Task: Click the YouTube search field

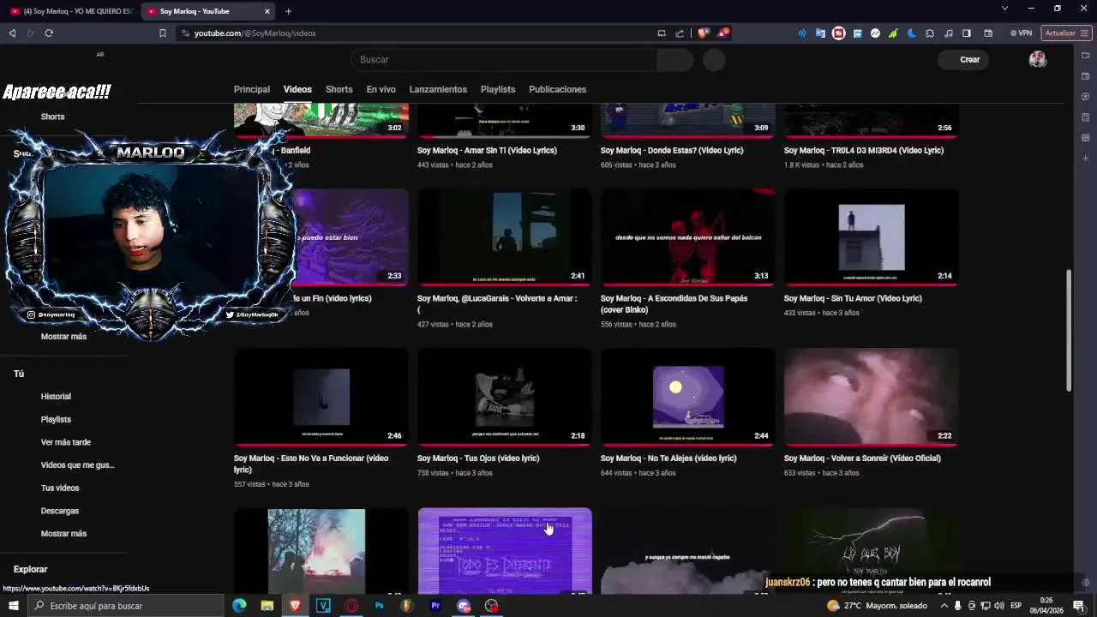Action: (x=504, y=60)
